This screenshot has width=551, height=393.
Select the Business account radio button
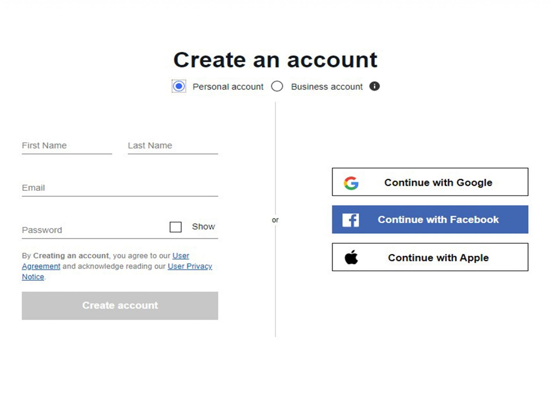tap(278, 86)
